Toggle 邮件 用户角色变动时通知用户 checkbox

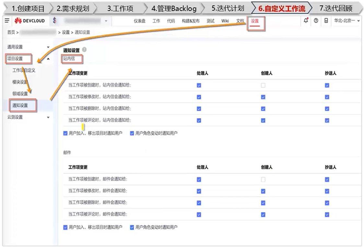[132, 227]
